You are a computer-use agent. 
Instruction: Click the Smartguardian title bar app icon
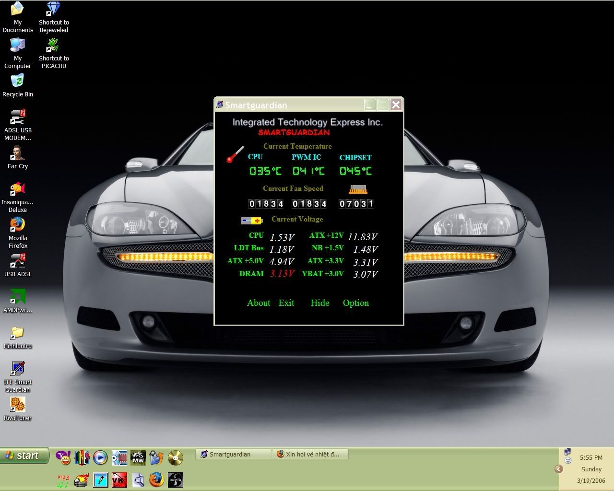click(x=220, y=105)
